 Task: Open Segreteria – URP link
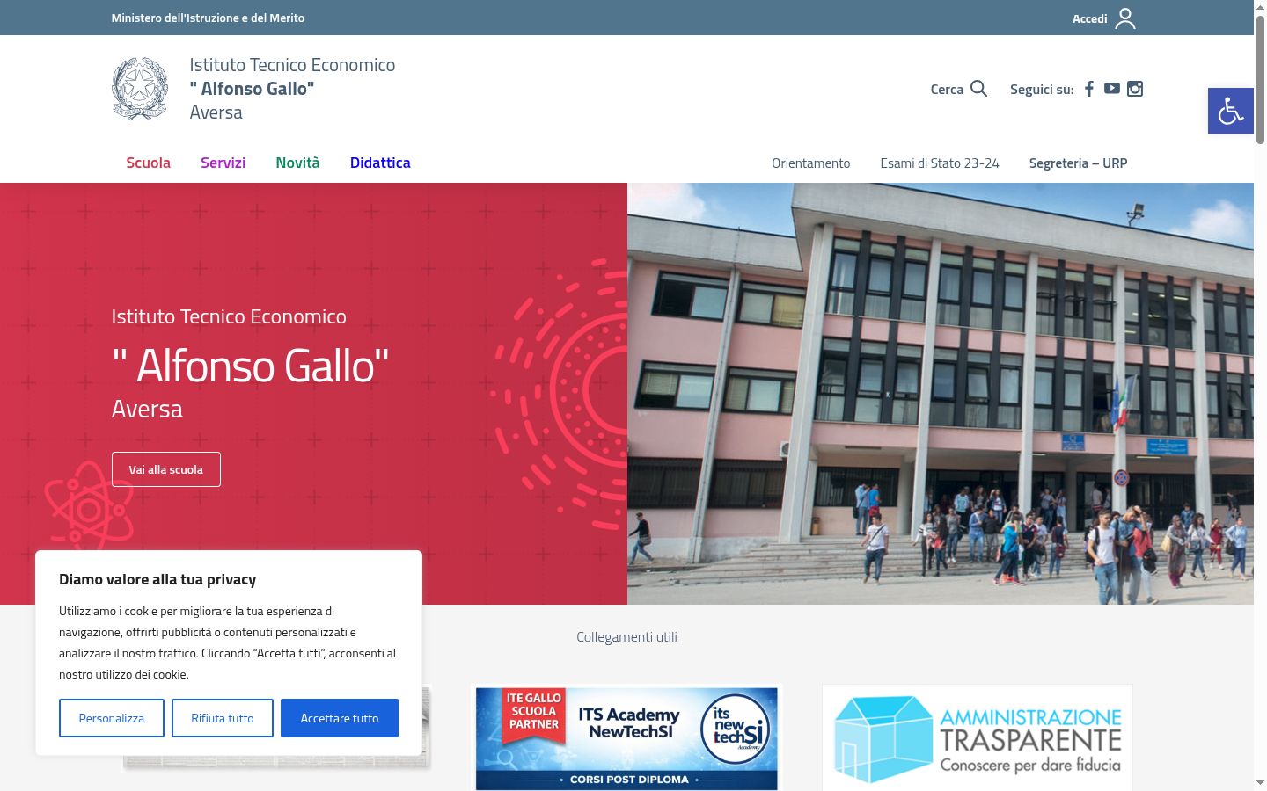pos(1078,163)
